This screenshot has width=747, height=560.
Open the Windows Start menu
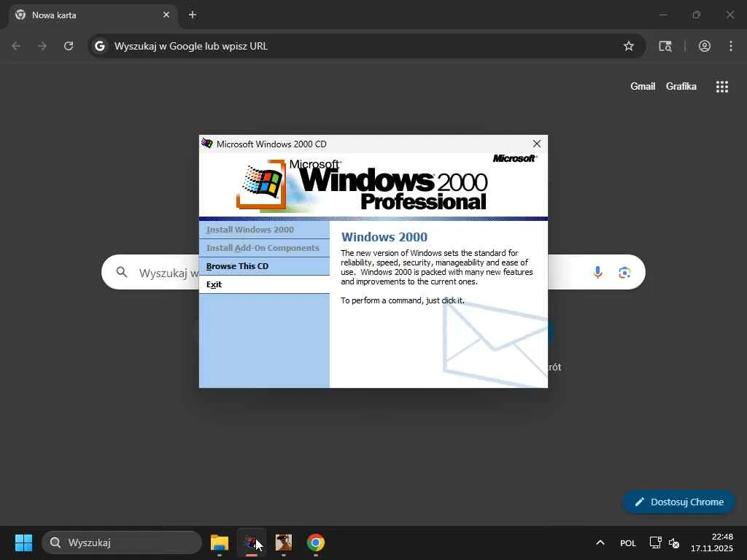[23, 542]
